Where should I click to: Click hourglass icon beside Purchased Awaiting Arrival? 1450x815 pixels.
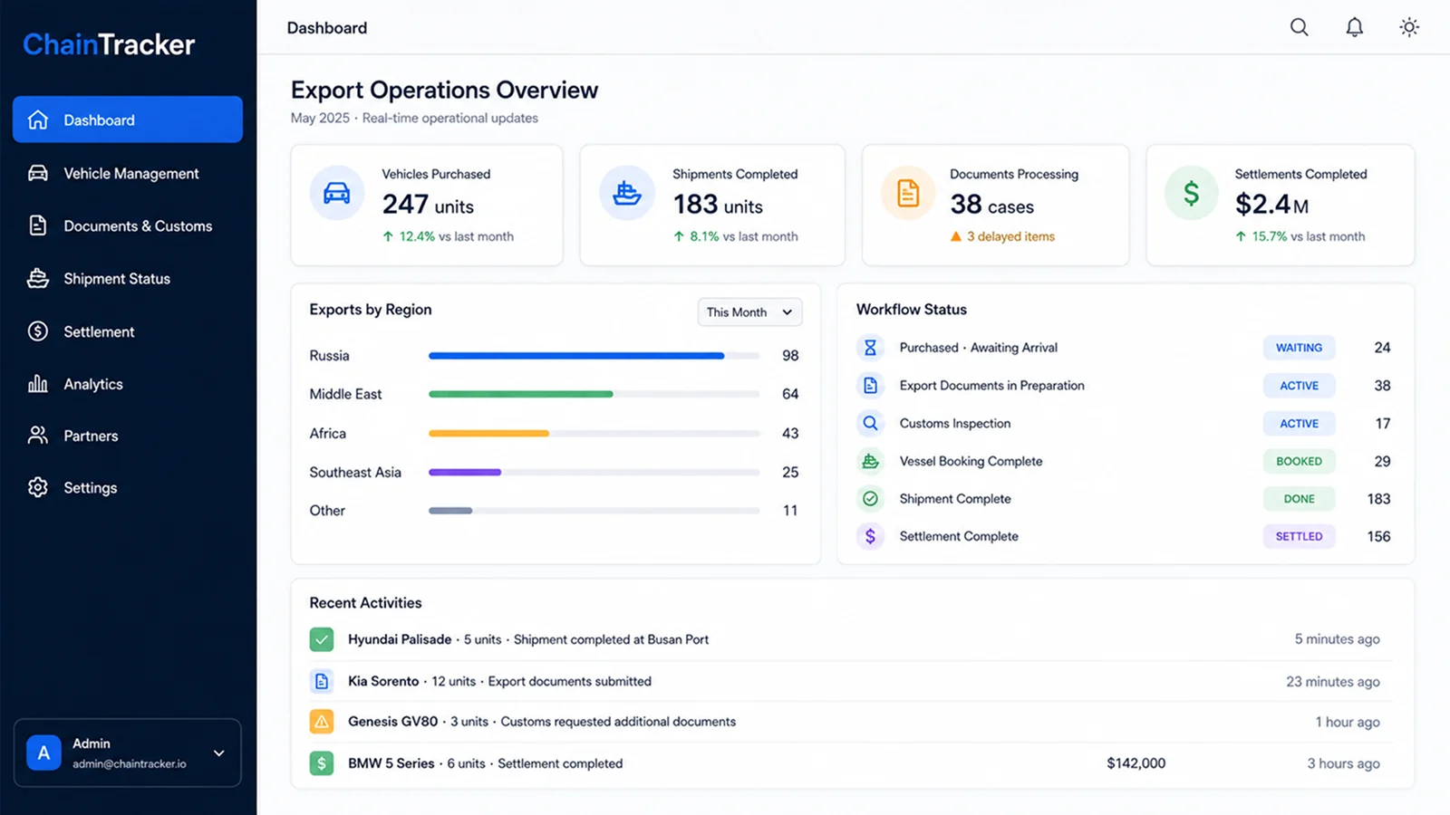click(870, 348)
